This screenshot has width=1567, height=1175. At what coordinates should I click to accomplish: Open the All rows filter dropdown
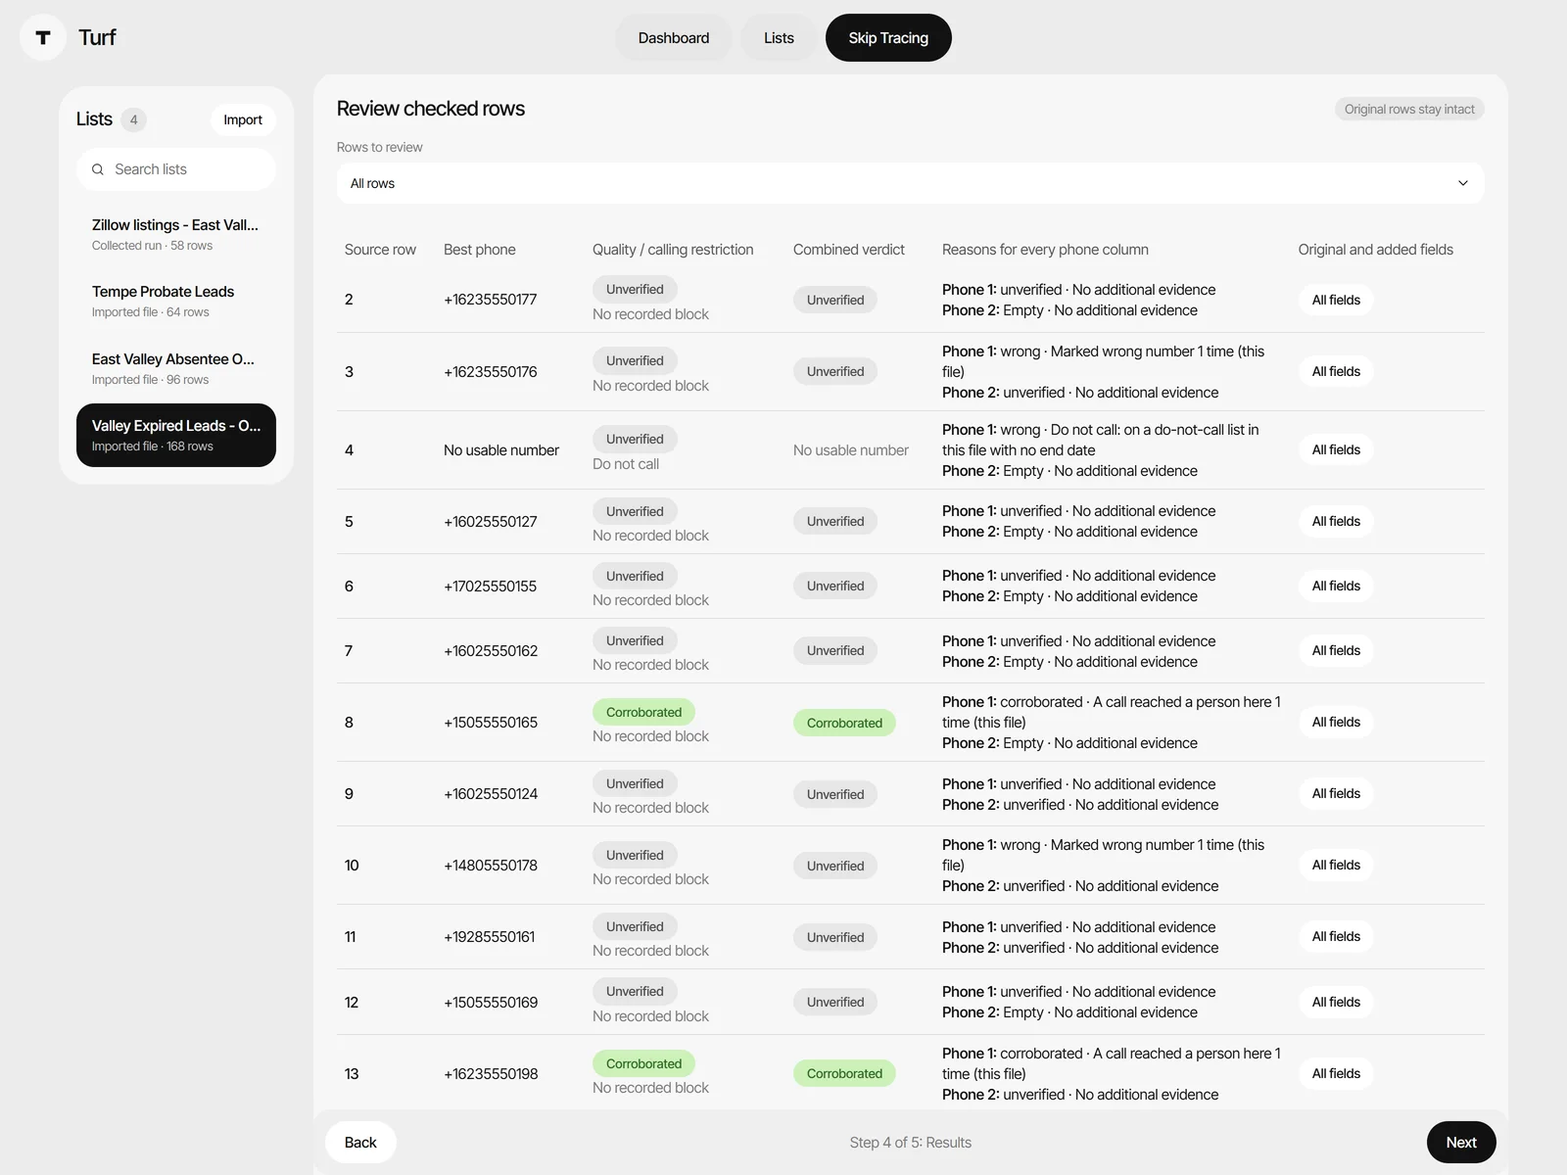click(910, 183)
